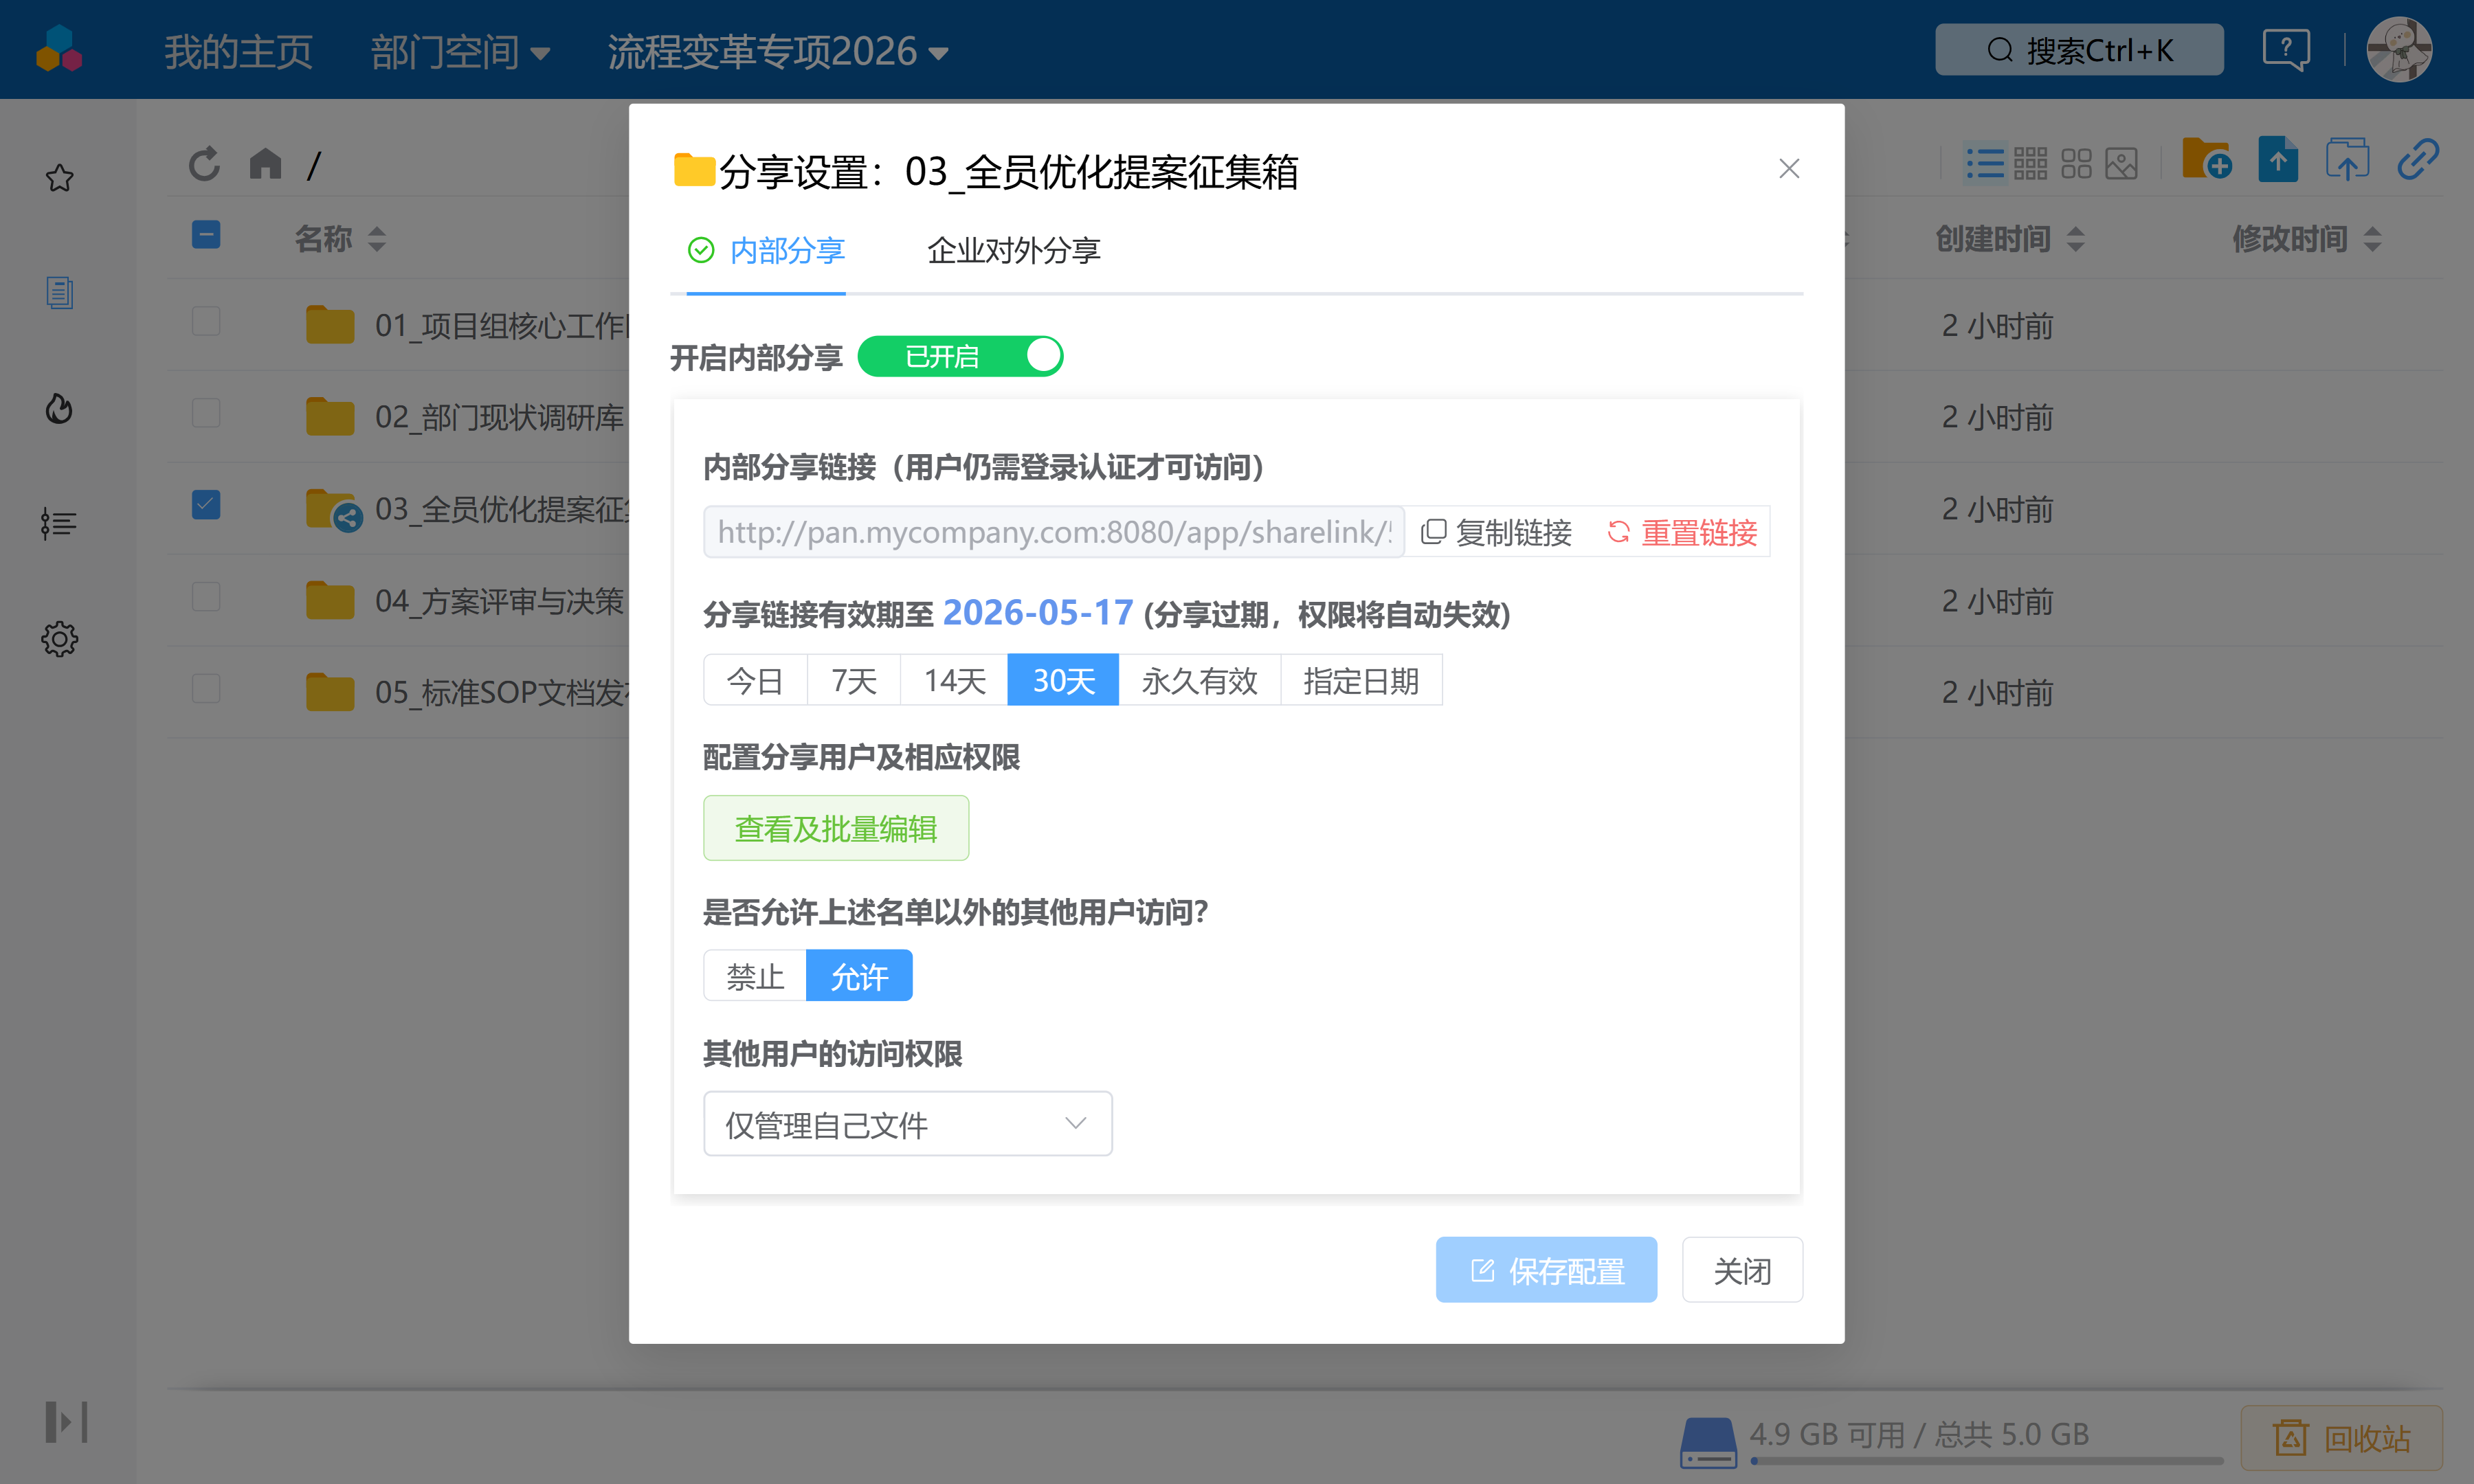The width and height of the screenshot is (2474, 1484).
Task: Select all files via header checkbox
Action: point(205,234)
